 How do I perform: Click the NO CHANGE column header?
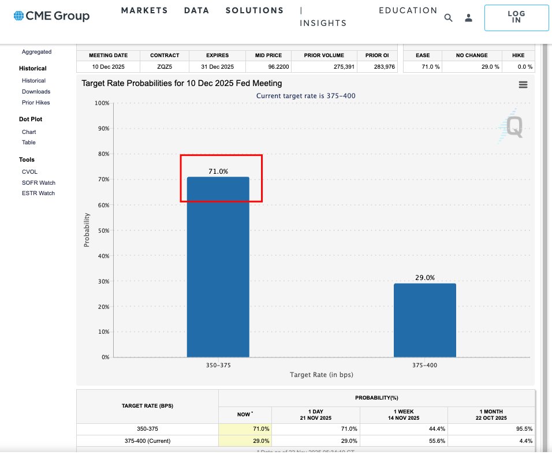point(472,55)
